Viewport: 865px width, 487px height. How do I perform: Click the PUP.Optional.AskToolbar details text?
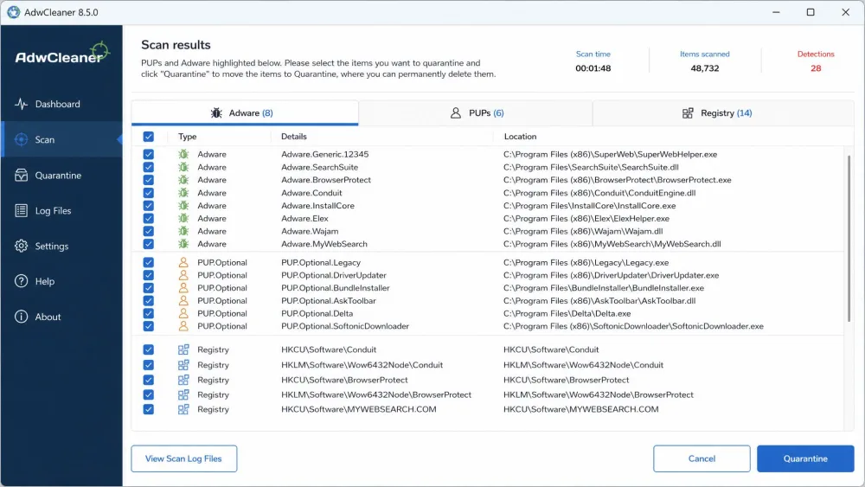coord(328,300)
